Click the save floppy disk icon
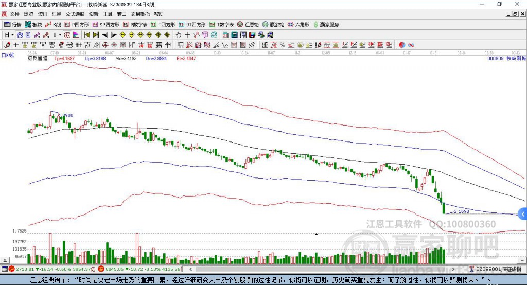This screenshot has height=285, width=527. coord(252,35)
